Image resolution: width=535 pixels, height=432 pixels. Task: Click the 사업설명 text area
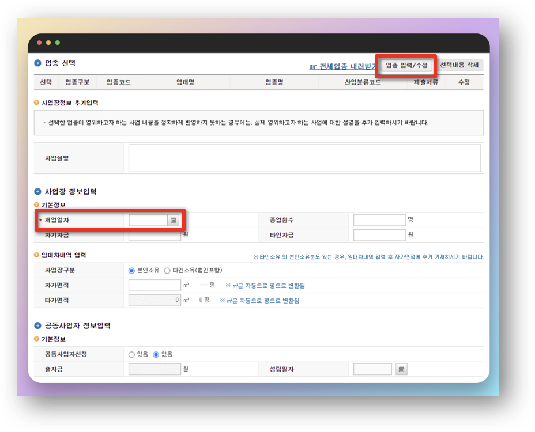click(x=304, y=158)
